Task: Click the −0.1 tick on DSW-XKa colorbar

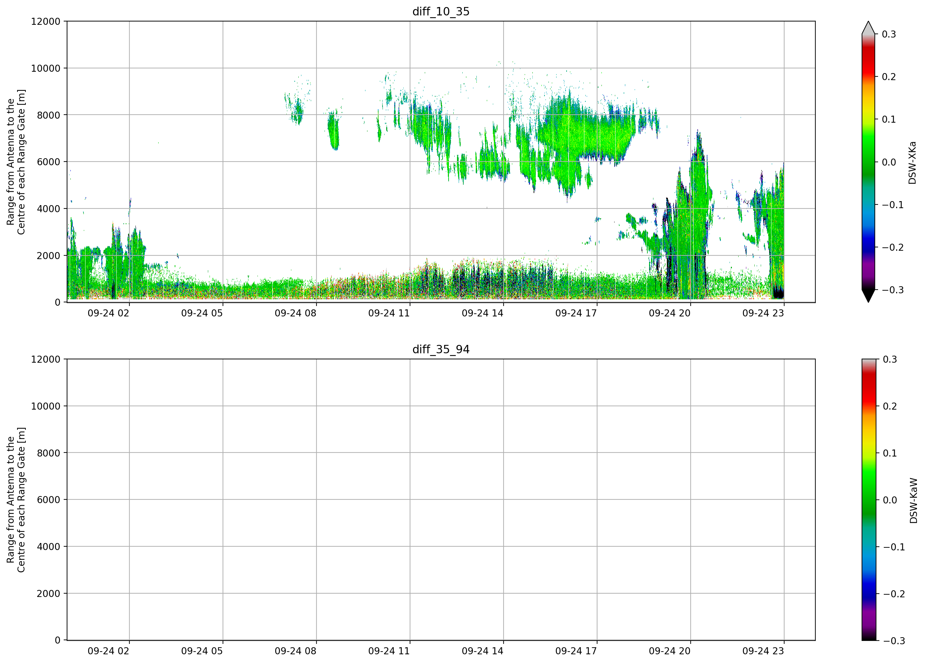Action: 893,205
